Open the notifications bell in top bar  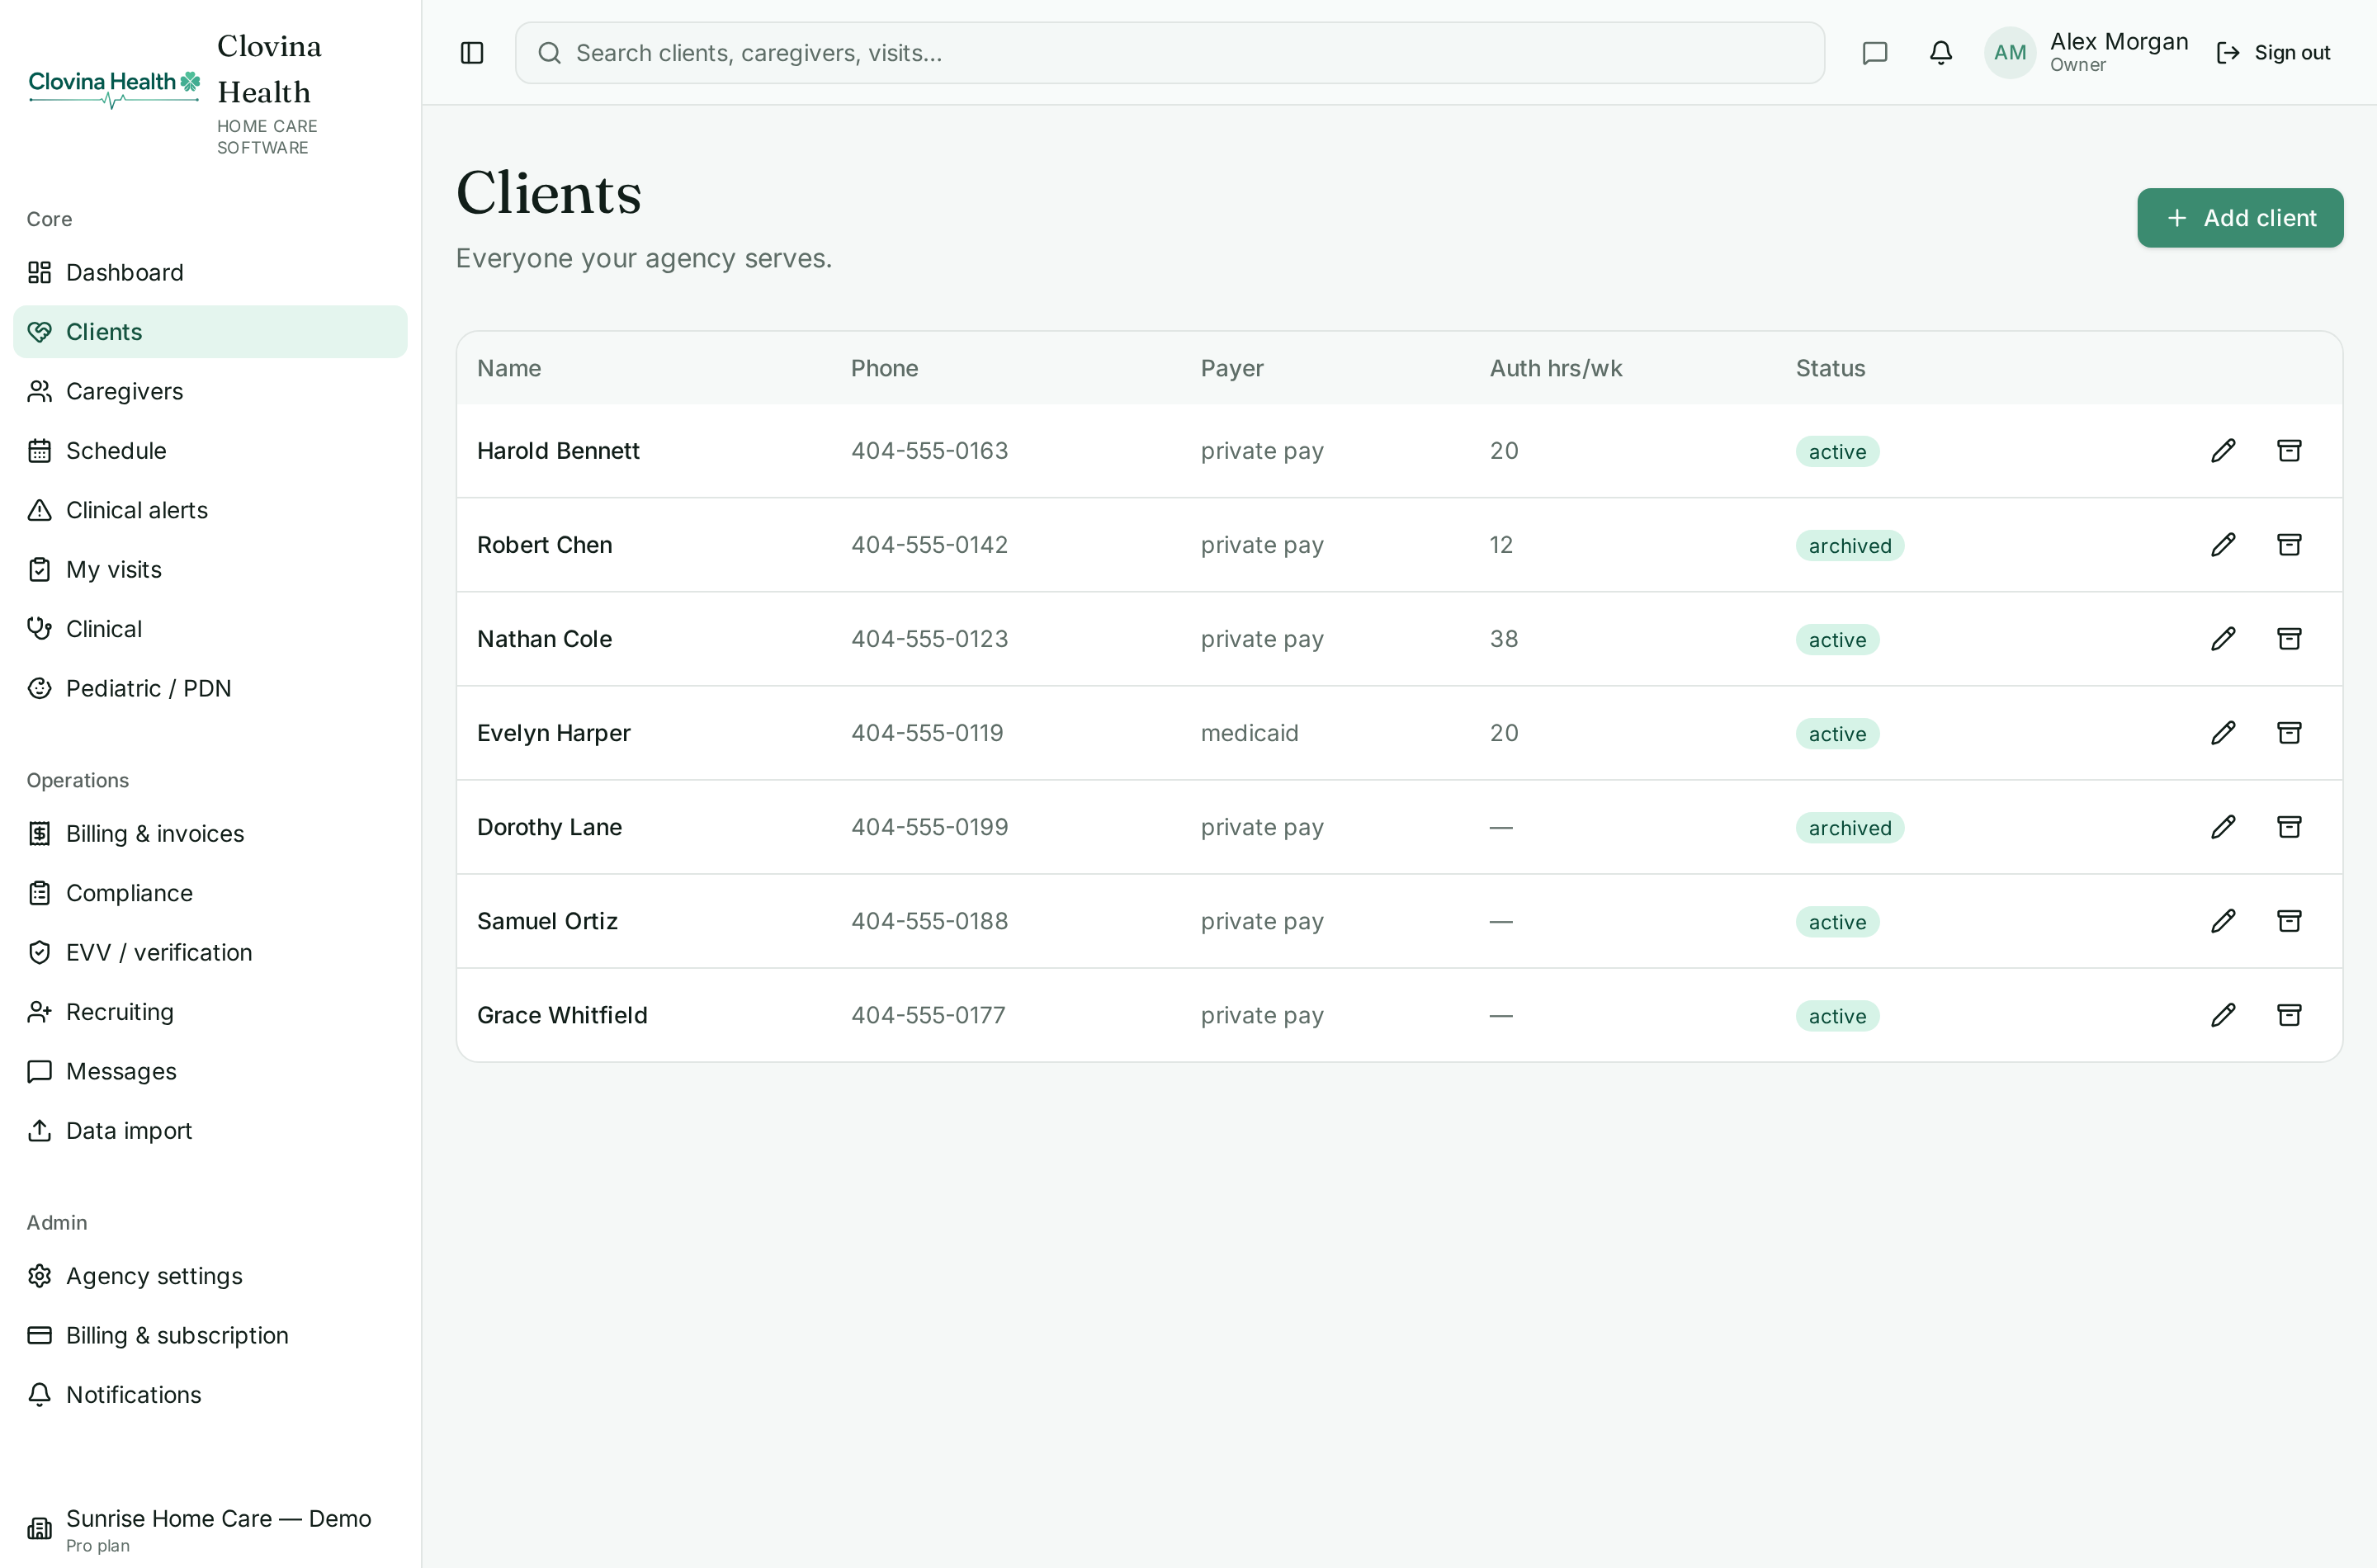tap(1941, 53)
